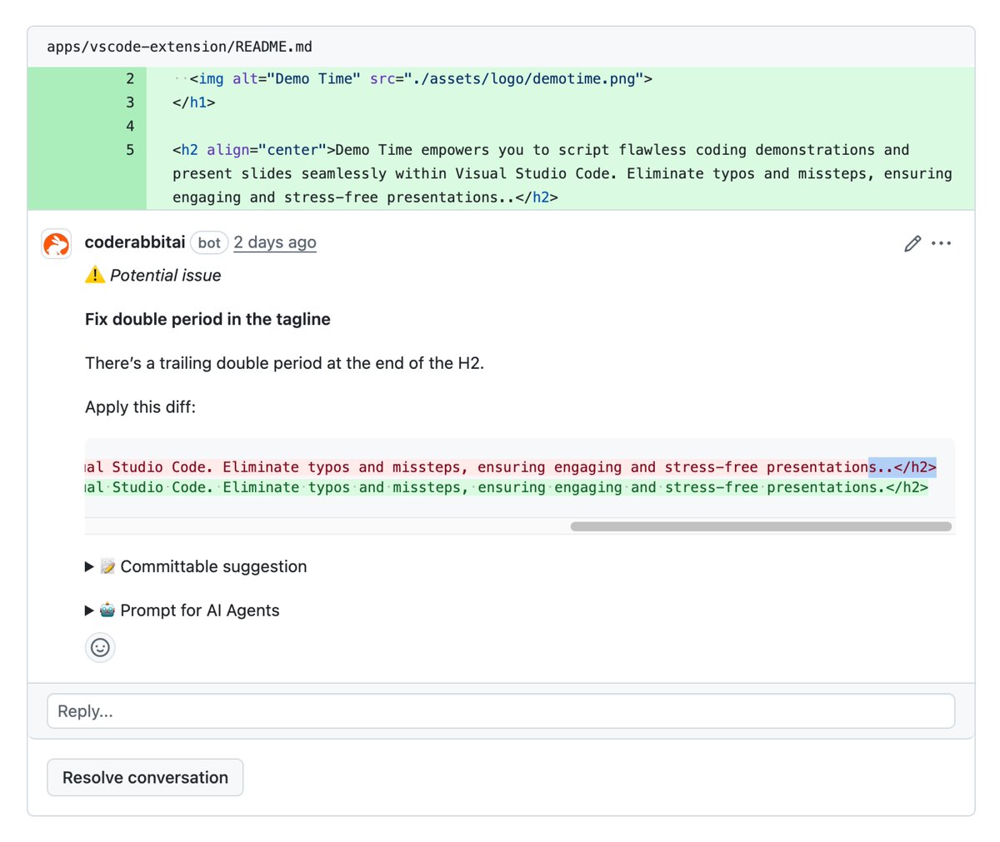Click the red removed line in the suggested diff
This screenshot has height=842, width=1000.
coord(511,467)
